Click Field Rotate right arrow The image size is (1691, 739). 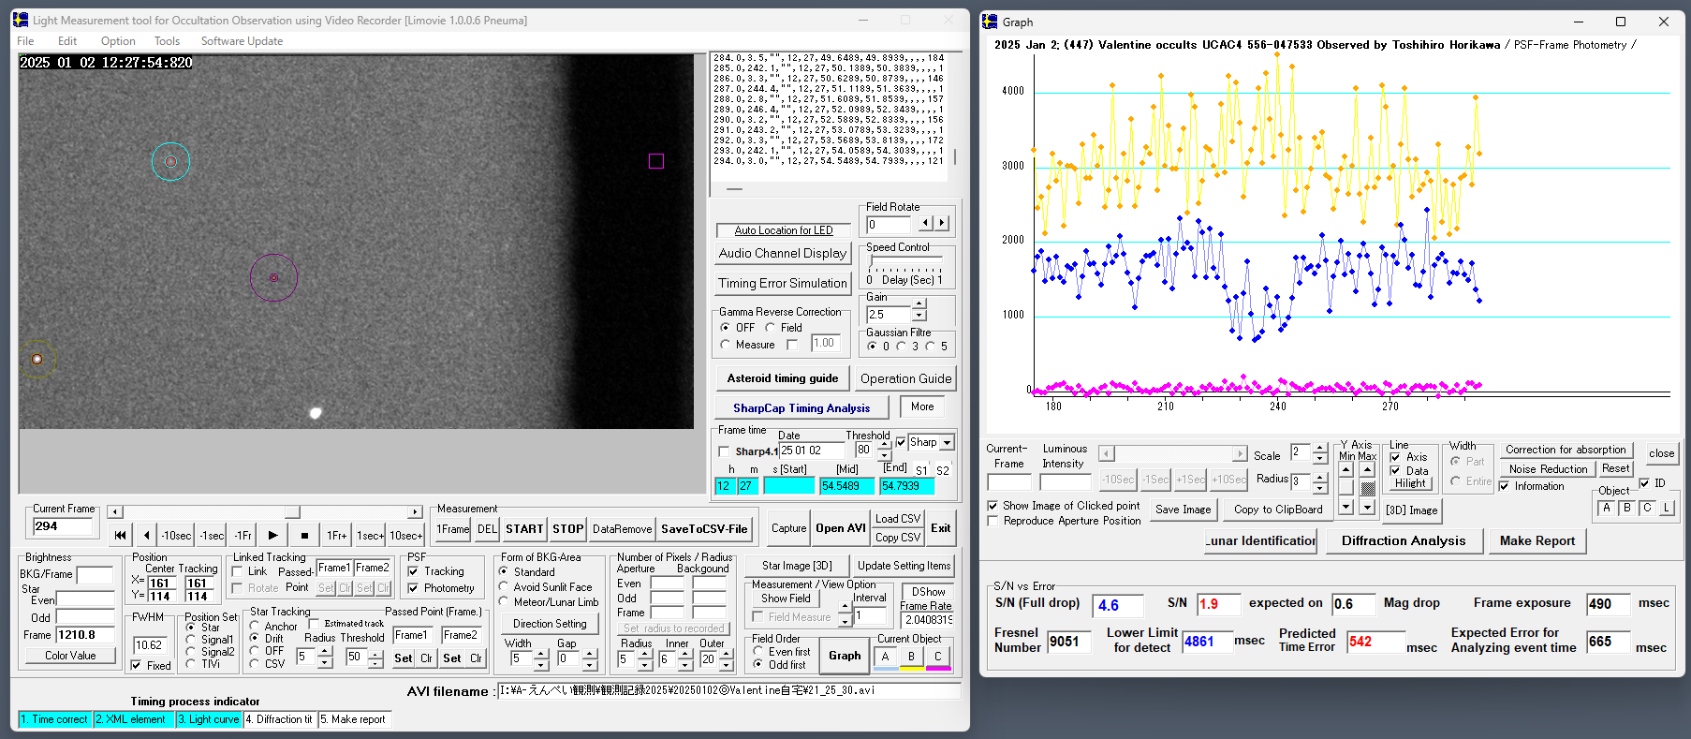click(942, 224)
